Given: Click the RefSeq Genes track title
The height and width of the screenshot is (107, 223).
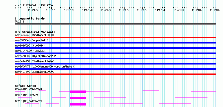Looking at the screenshot, I should (x=25, y=86).
